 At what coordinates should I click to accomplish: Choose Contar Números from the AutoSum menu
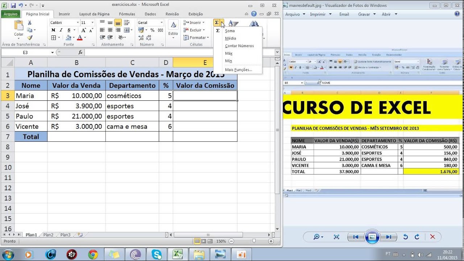point(239,46)
